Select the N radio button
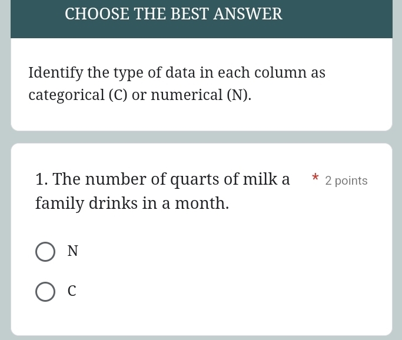Screen dimensions: 402x340 click(x=45, y=252)
